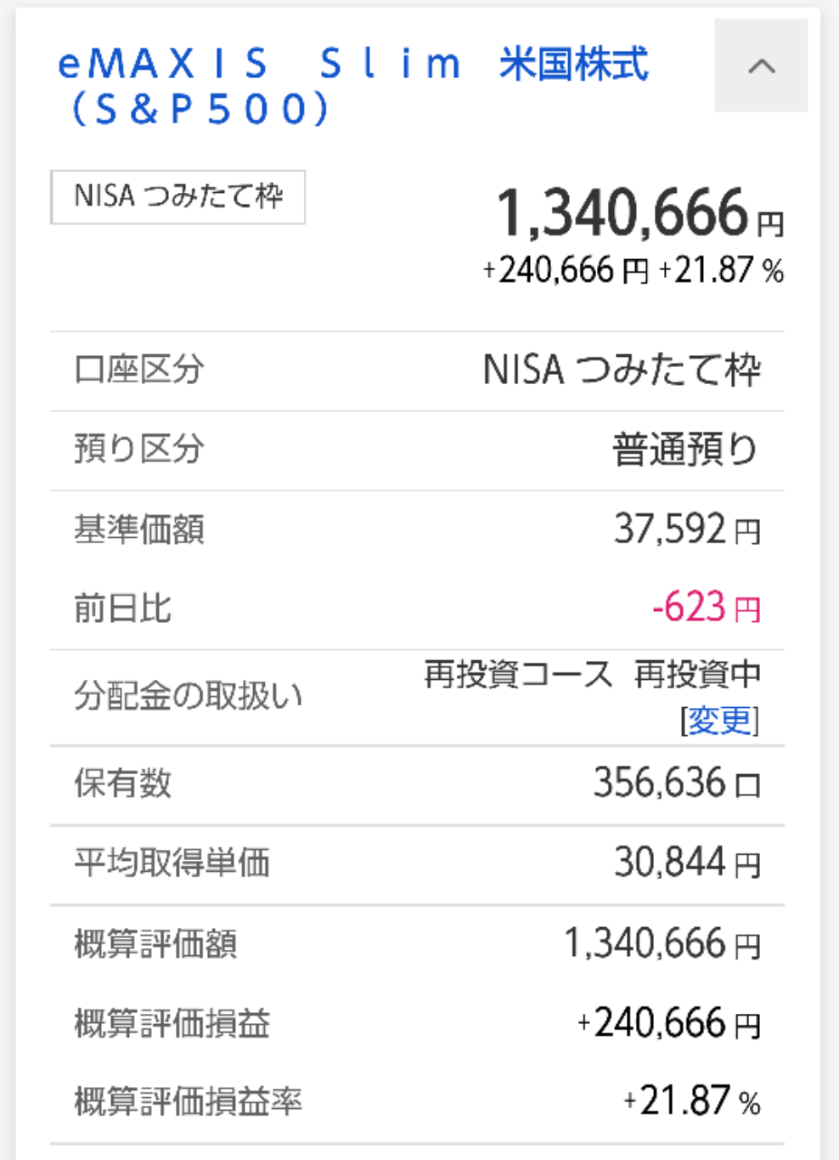The image size is (839, 1160).
Task: Click the bordered NISA つみたて枠 badge under the title
Action: 177,197
